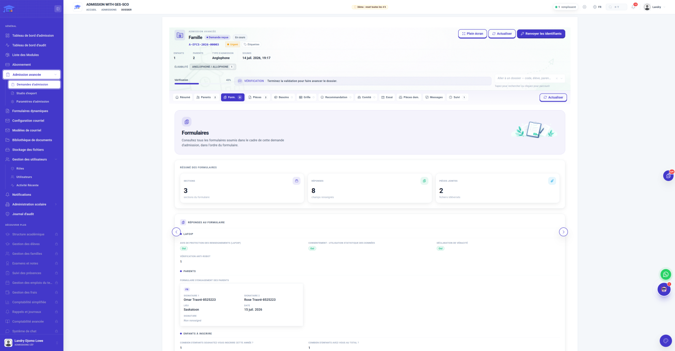Click Renvoyer les identifiants button
675x351 pixels.
tap(541, 34)
